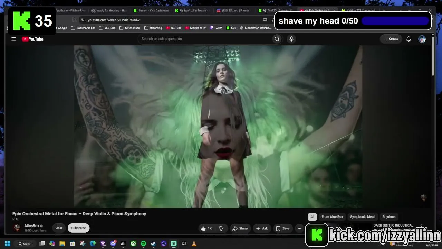Open Windows Start menu
This screenshot has width=442, height=249.
7,243
